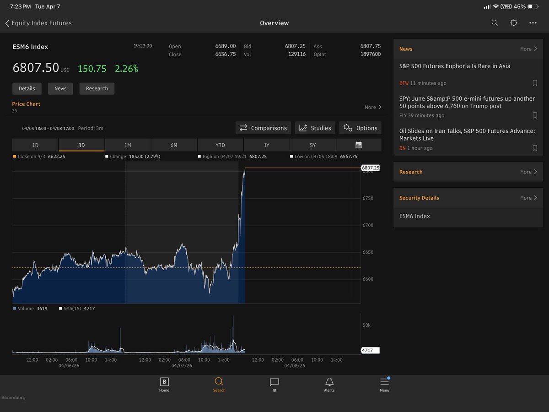
Task: Click the News button under price
Action: (60, 89)
